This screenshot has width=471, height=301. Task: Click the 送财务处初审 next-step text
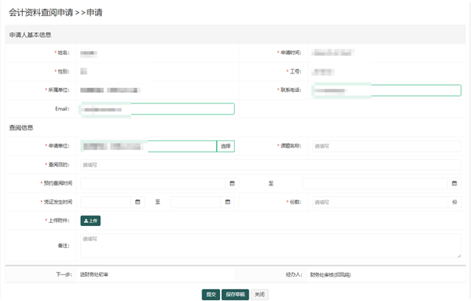click(x=94, y=274)
